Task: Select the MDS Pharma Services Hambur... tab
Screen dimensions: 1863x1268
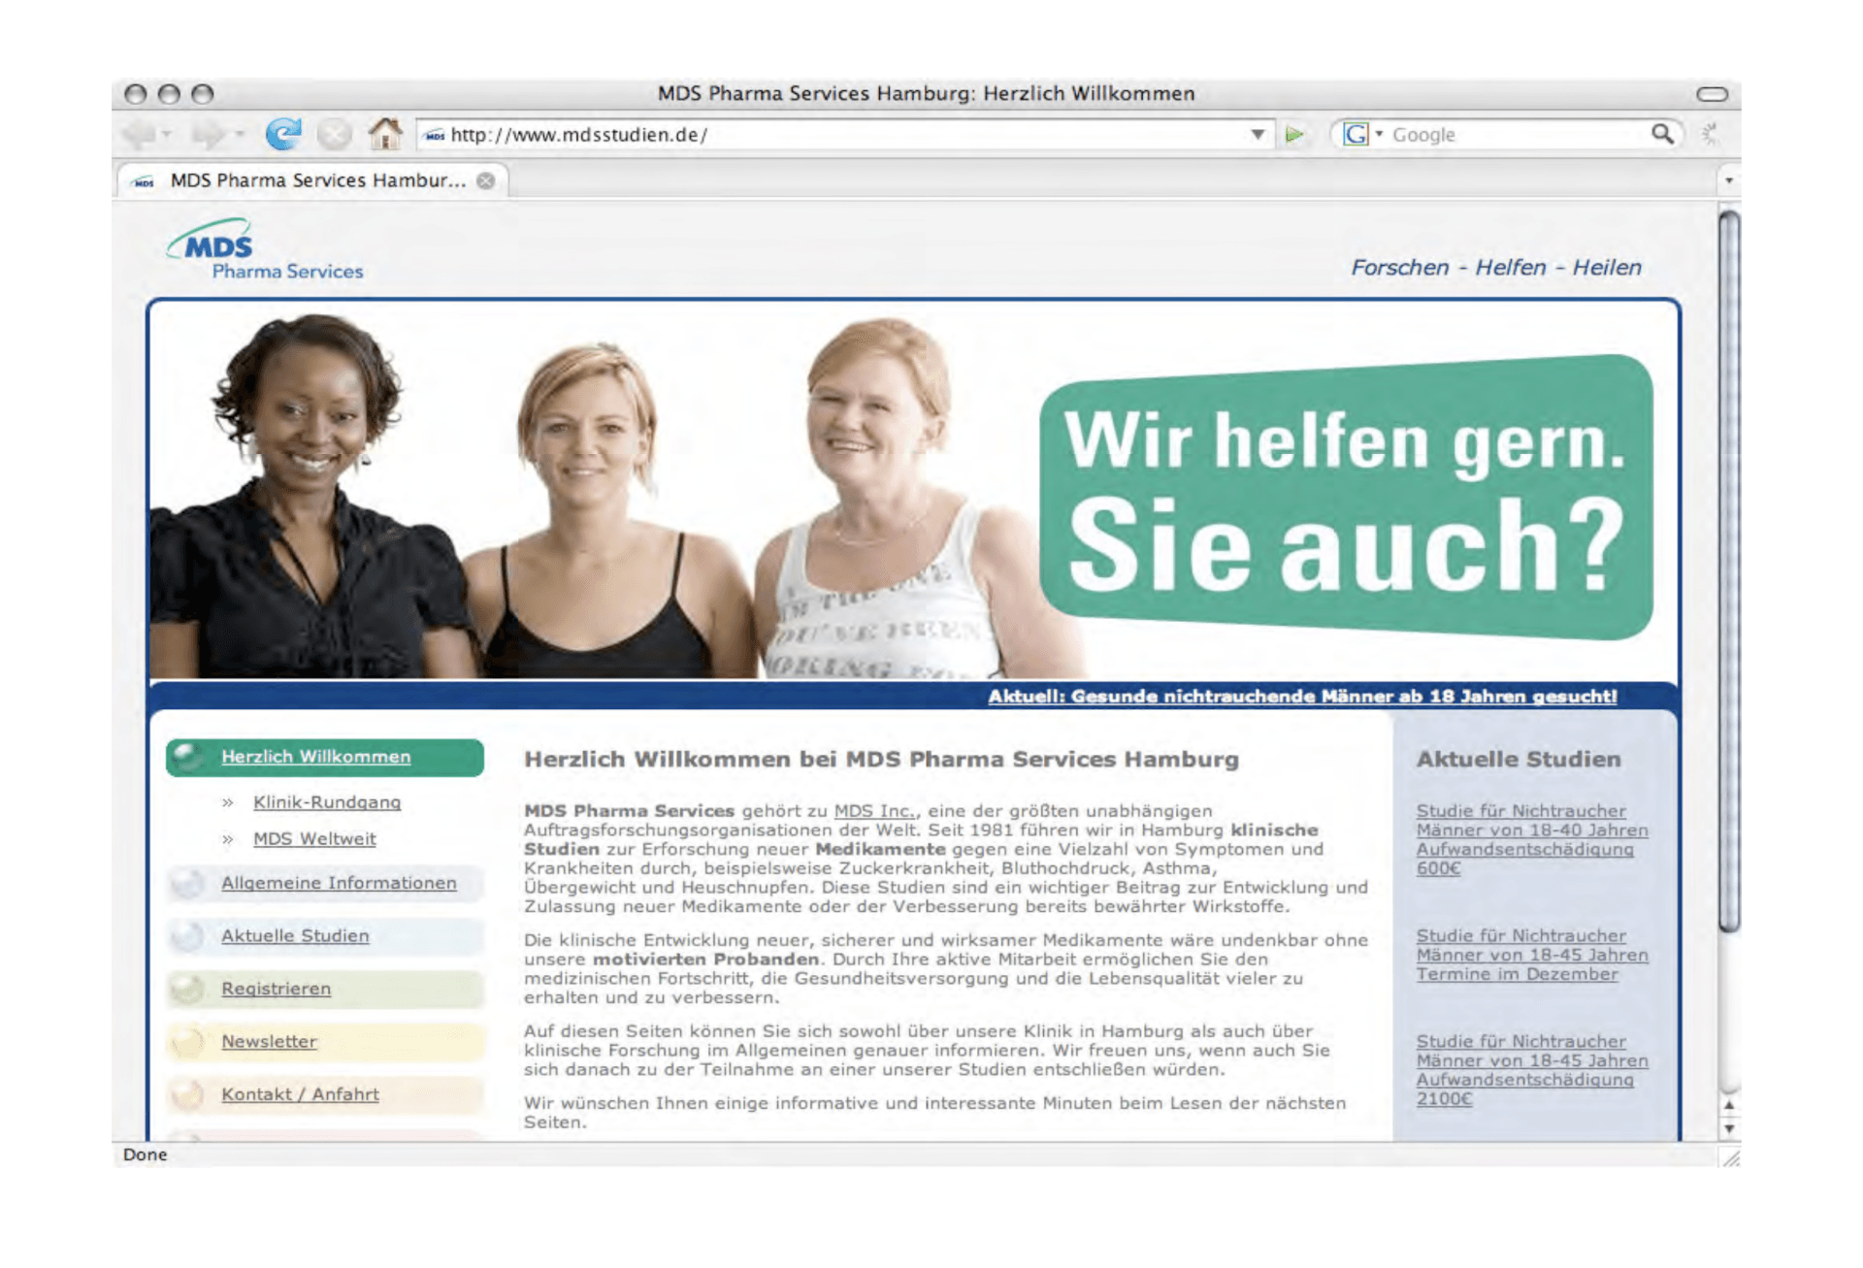Action: [x=312, y=180]
